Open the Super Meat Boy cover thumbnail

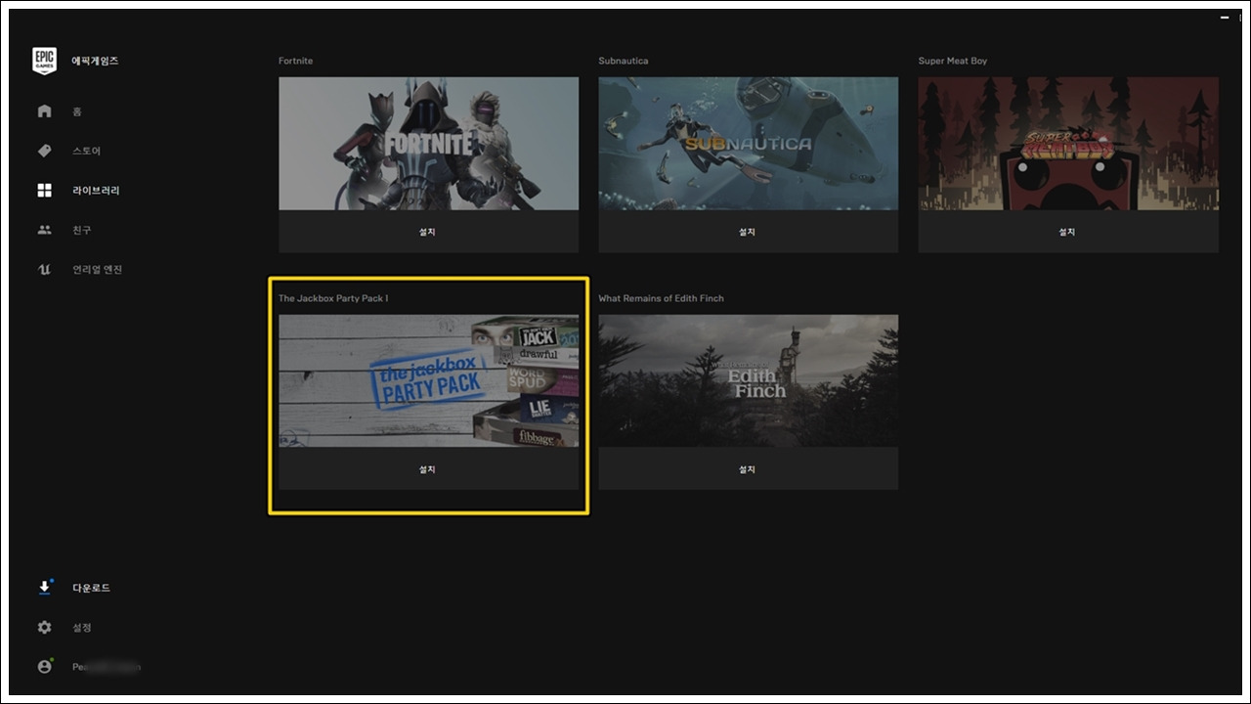click(1067, 144)
